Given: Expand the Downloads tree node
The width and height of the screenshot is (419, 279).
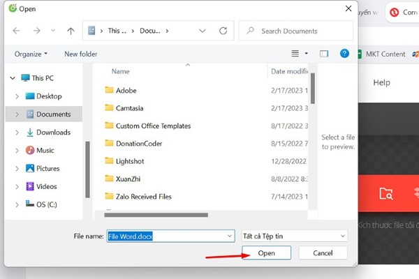Looking at the screenshot, I should [x=17, y=133].
